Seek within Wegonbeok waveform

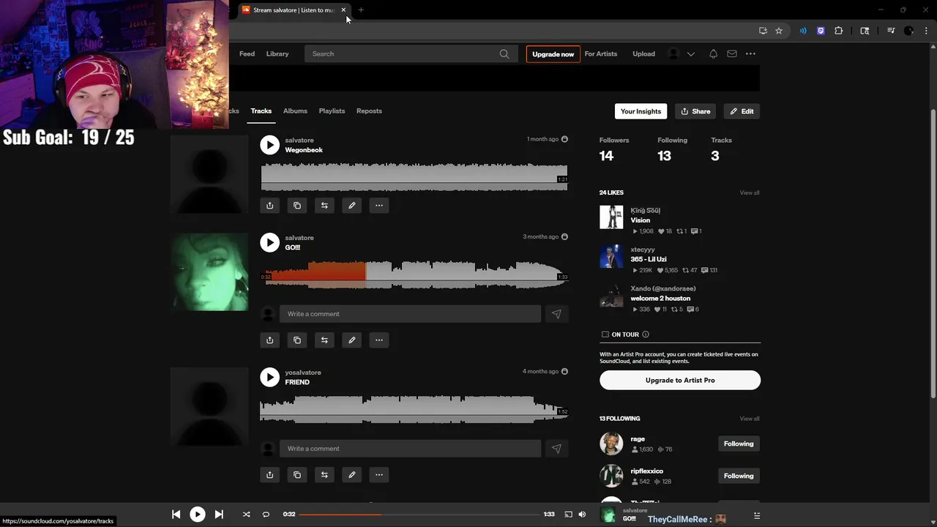(x=414, y=177)
